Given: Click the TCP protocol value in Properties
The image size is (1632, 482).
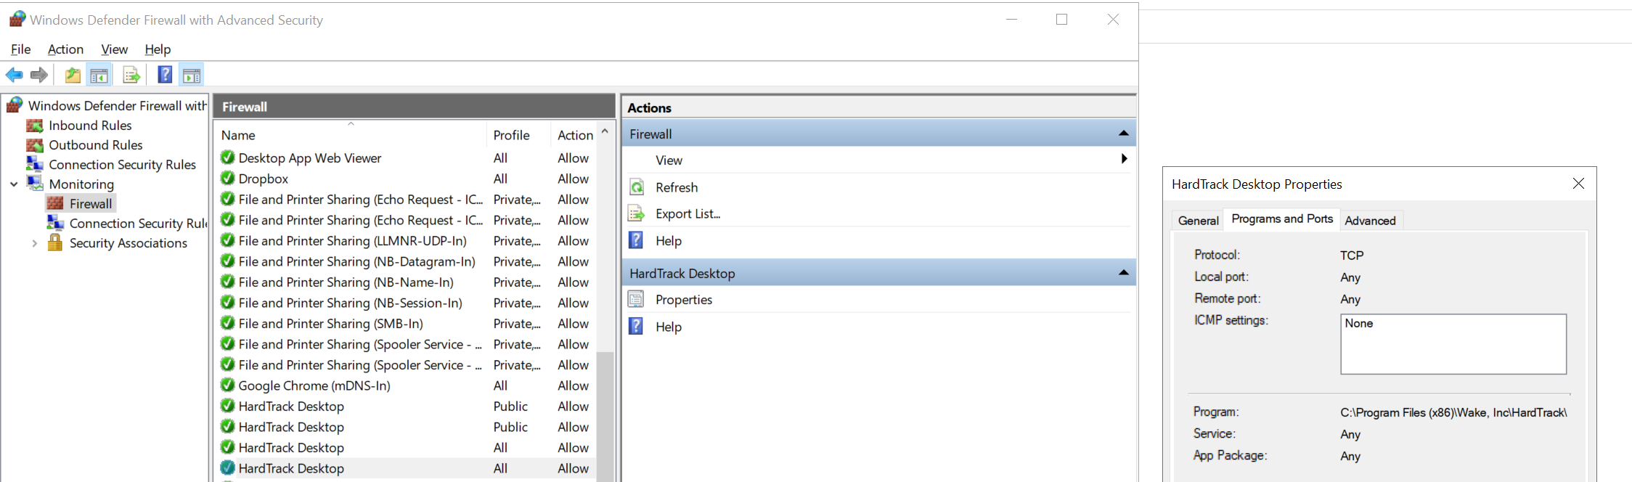Looking at the screenshot, I should [x=1352, y=256].
